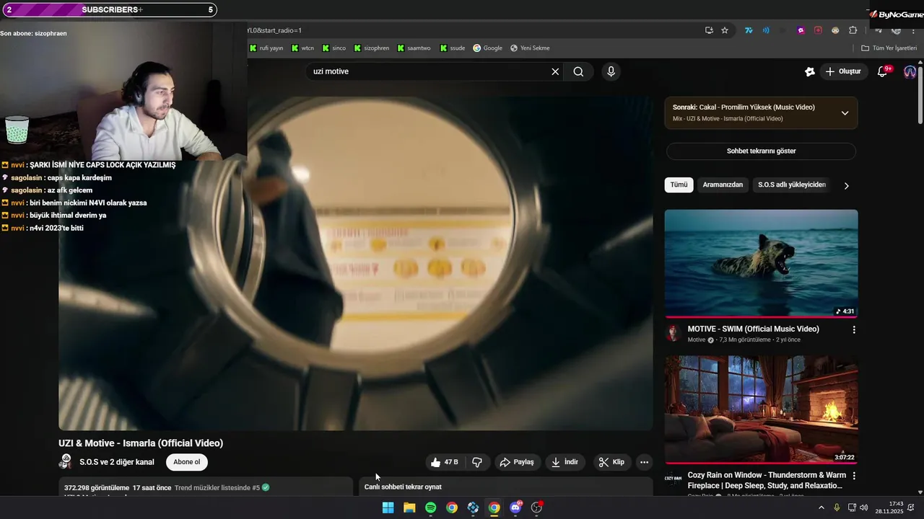Screen dimensions: 924x519
Task: Open Chrome extensions puzzle icon
Action: (x=853, y=30)
